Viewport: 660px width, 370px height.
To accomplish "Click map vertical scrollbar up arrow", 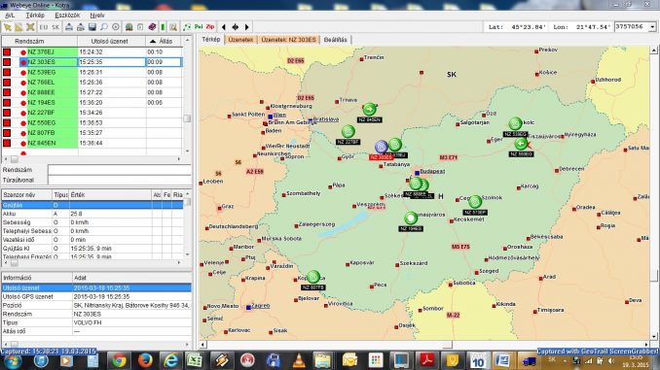I will [x=654, y=50].
